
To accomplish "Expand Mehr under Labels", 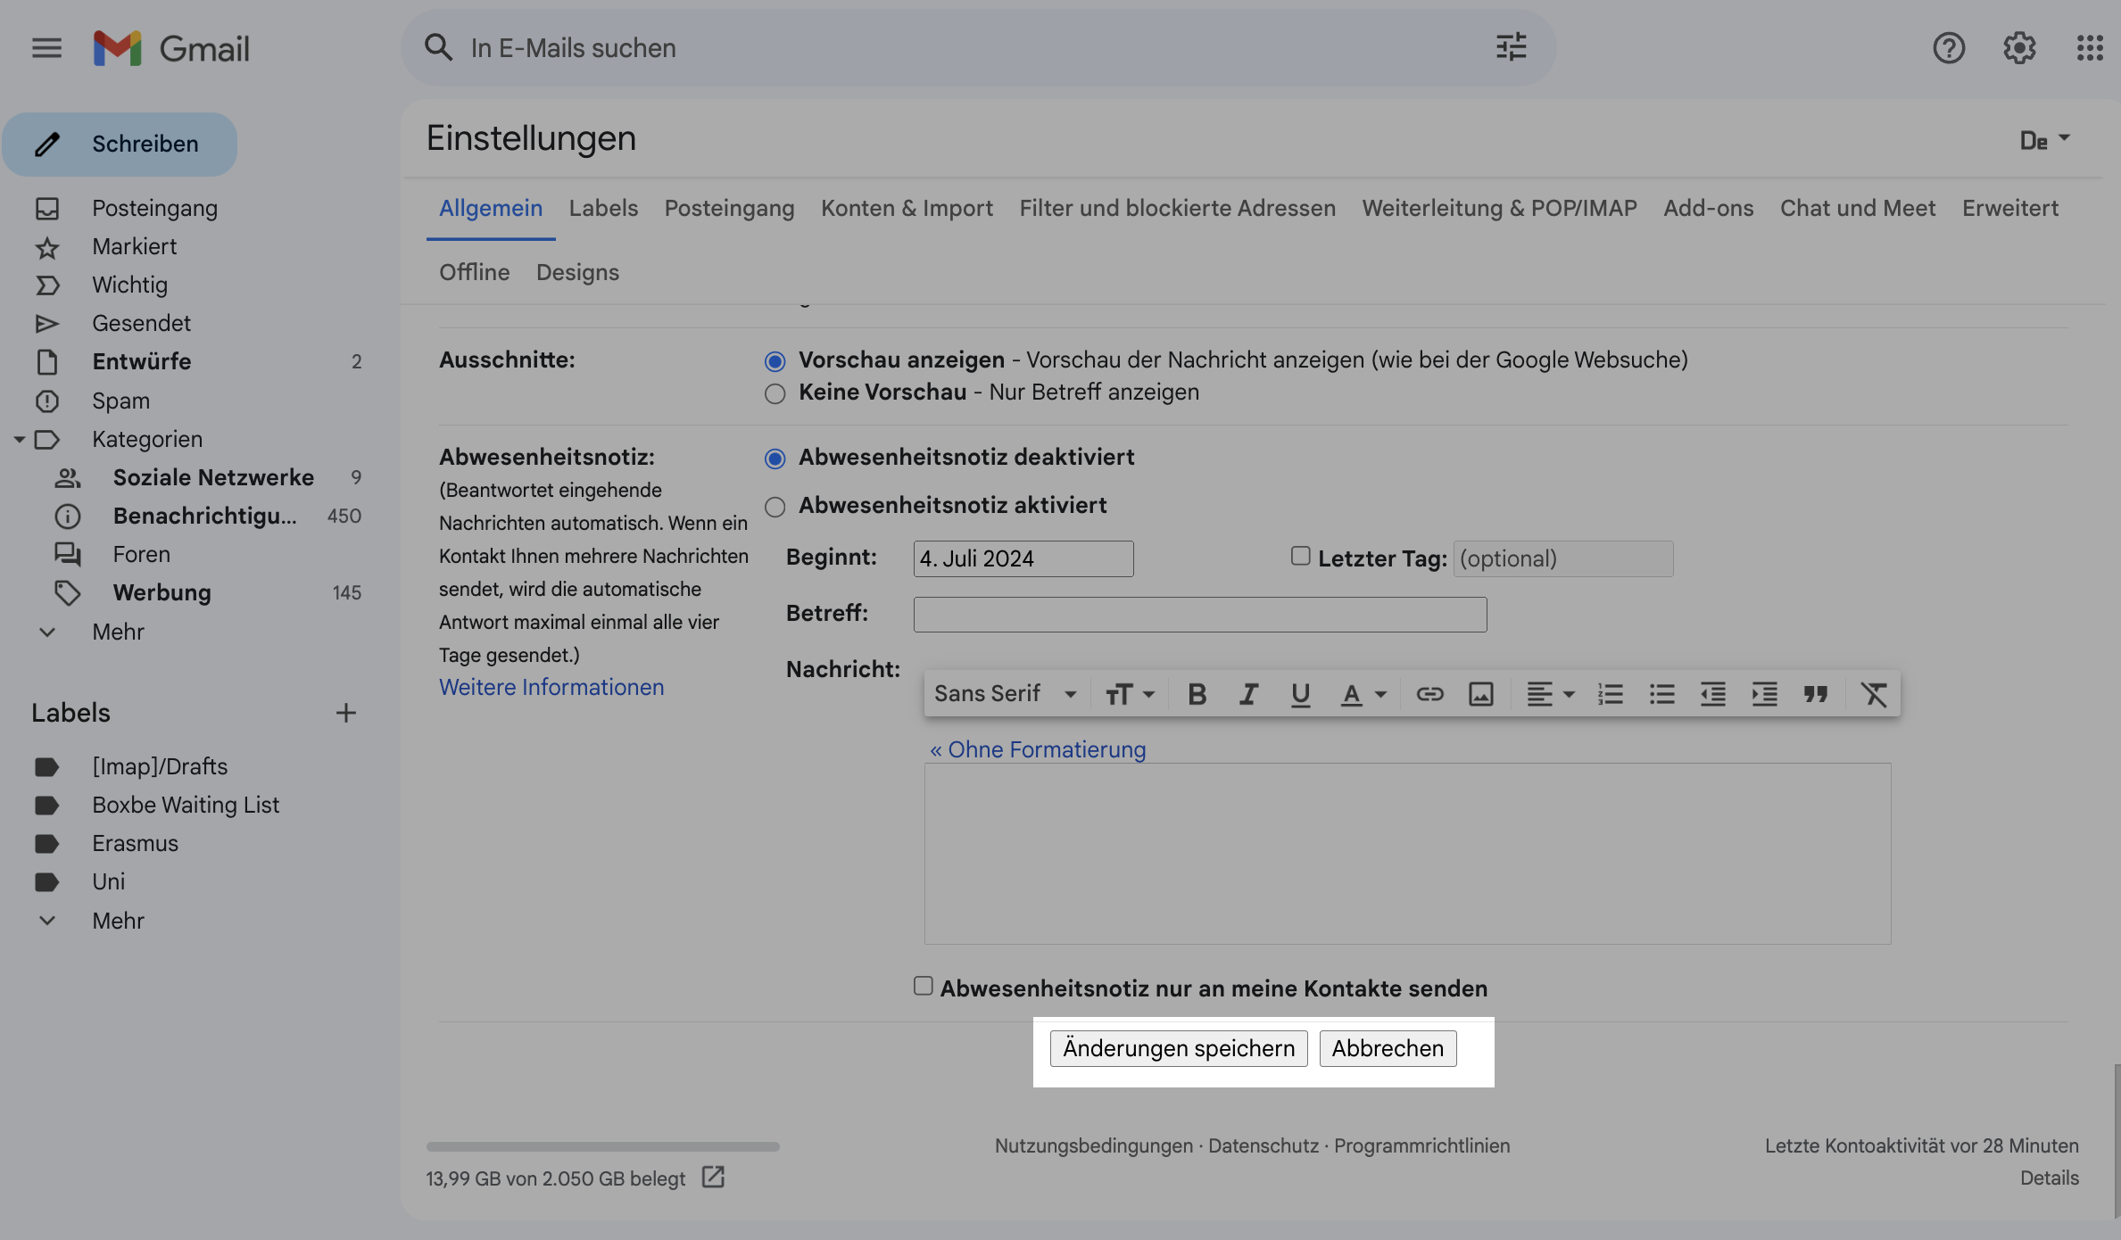I will [118, 921].
